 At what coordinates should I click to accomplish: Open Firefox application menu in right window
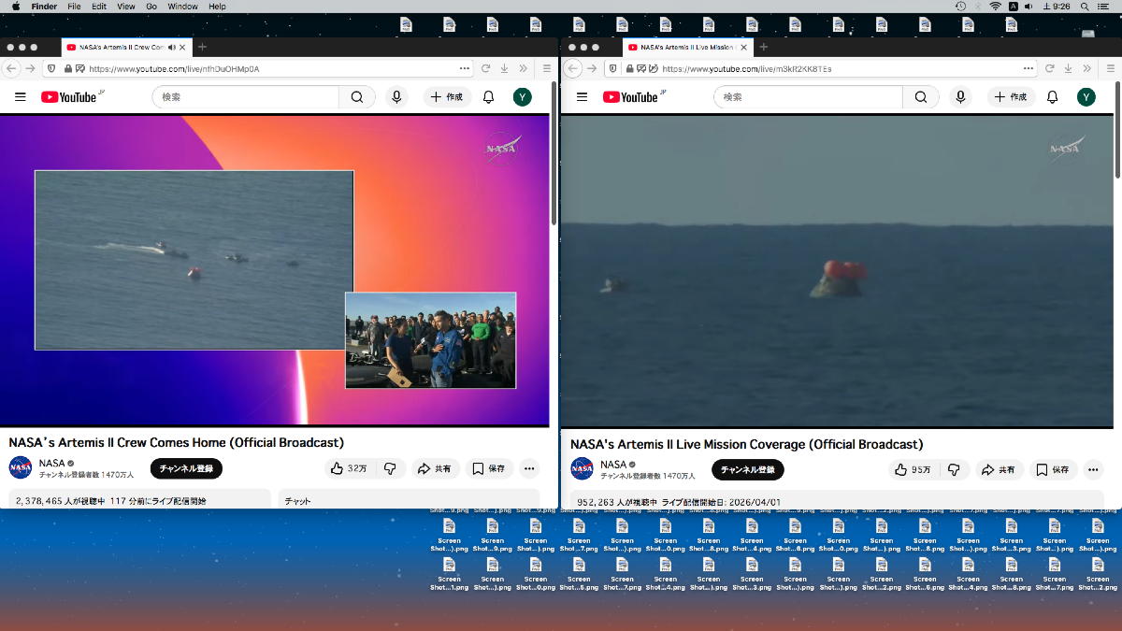(1110, 68)
